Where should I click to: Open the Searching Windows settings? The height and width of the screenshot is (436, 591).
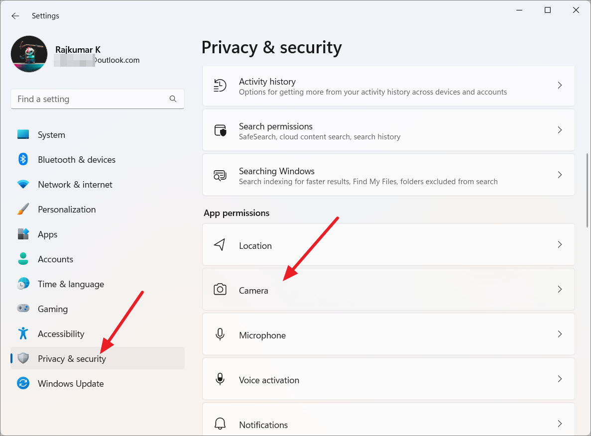pyautogui.click(x=368, y=175)
